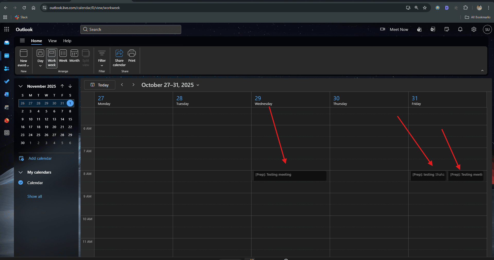Open the Filter options
Image resolution: width=494 pixels, height=260 pixels.
coord(102,58)
